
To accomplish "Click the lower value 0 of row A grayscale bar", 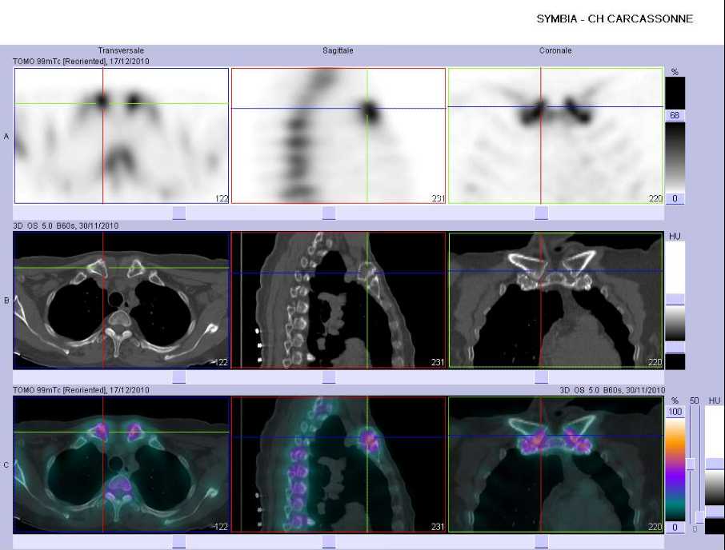I will [x=675, y=198].
